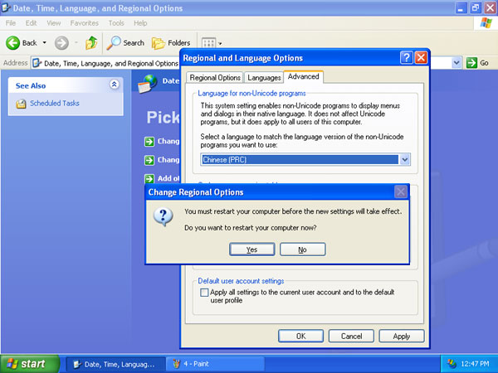Image resolution: width=498 pixels, height=373 pixels.
Task: Open the Tools menu
Action: coord(116,23)
